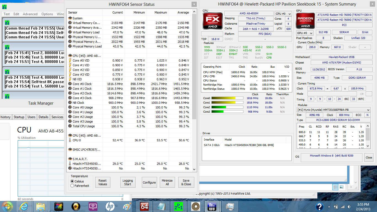Viewport: 377px width, 212px height.
Task: Click the Core #0 VID lightning icon
Action: pos(70,60)
